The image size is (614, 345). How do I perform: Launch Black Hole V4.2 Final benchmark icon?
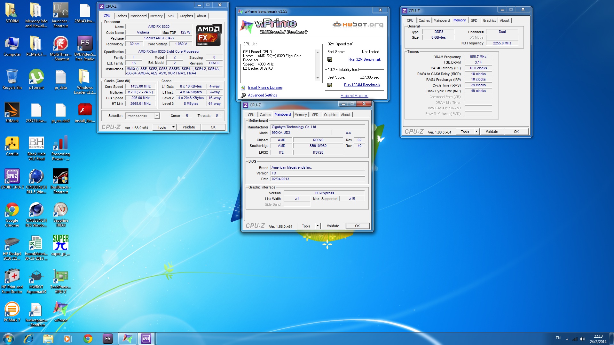(36, 148)
